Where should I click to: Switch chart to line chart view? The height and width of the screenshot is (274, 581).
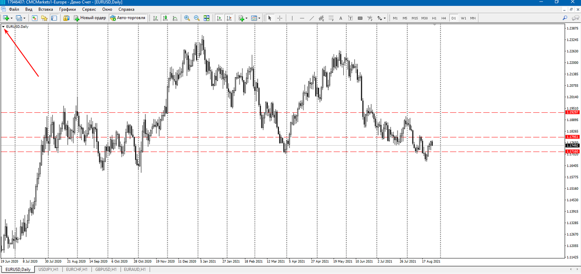point(175,18)
